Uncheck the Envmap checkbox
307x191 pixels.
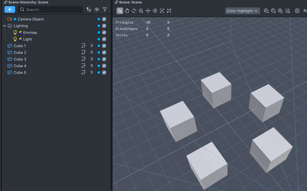(104, 32)
